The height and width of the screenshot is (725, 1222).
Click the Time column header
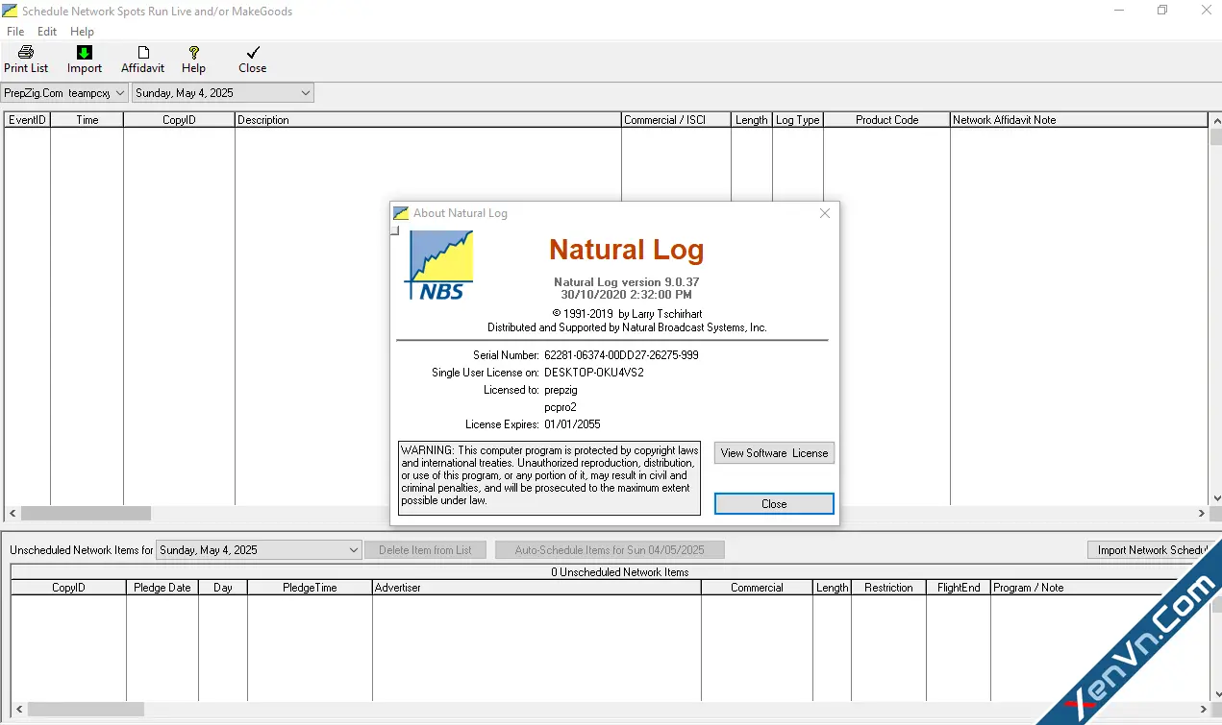point(87,120)
